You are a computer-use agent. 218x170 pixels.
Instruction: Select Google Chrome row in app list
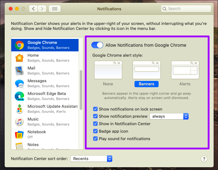(x=45, y=45)
